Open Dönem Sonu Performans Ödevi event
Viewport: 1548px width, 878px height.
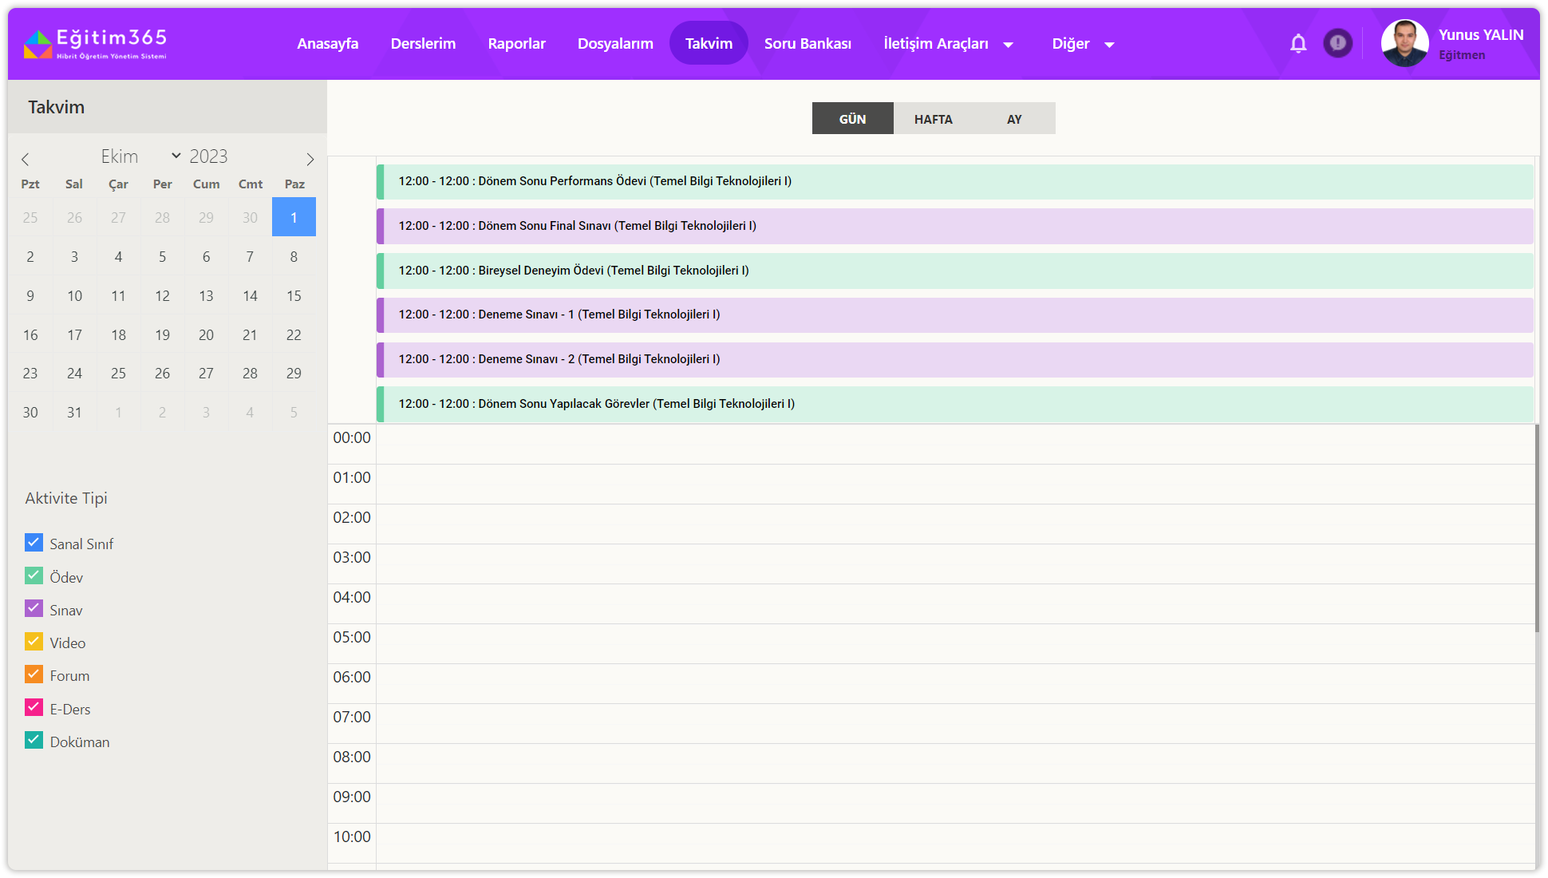click(x=955, y=181)
